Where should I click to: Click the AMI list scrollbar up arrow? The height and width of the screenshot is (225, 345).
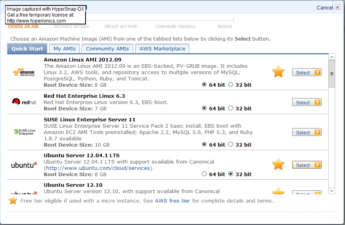tap(332, 57)
